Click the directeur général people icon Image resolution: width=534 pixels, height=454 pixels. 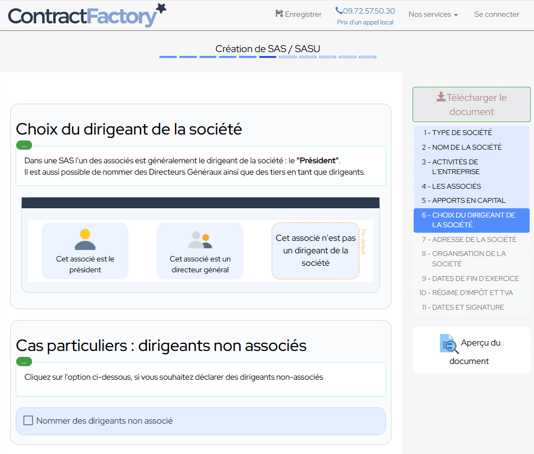(200, 239)
